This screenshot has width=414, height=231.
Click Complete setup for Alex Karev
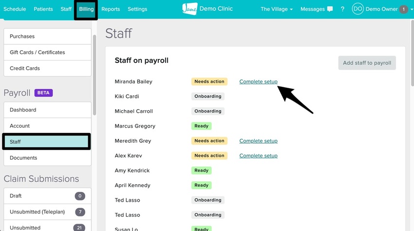click(258, 156)
